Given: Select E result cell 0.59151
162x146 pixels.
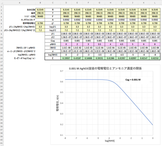Looking at the screenshot, I should point(99,59).
